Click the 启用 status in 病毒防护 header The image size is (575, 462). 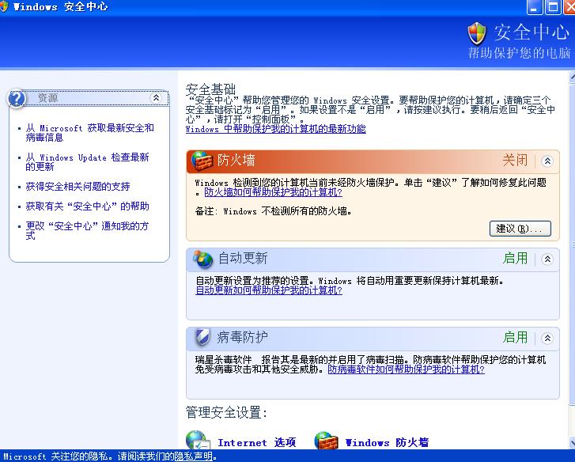[515, 337]
